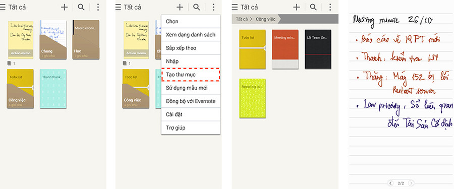Viewport: 454px width, 189px height.
Task: Choose 'Đồng bộ với Evernote'
Action: tap(191, 101)
